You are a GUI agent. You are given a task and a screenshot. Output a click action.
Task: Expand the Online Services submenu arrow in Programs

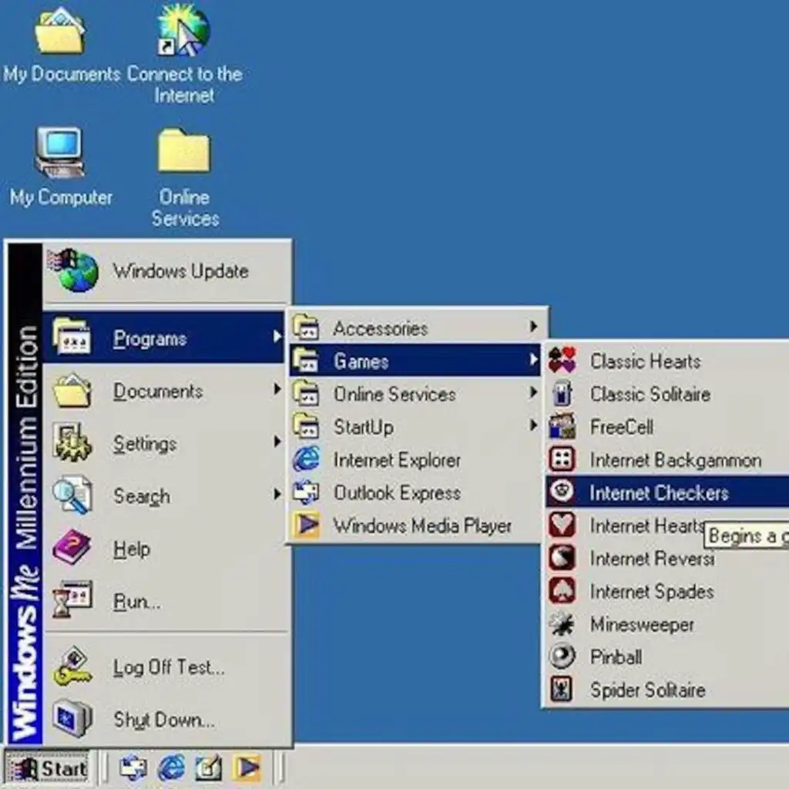coord(533,392)
